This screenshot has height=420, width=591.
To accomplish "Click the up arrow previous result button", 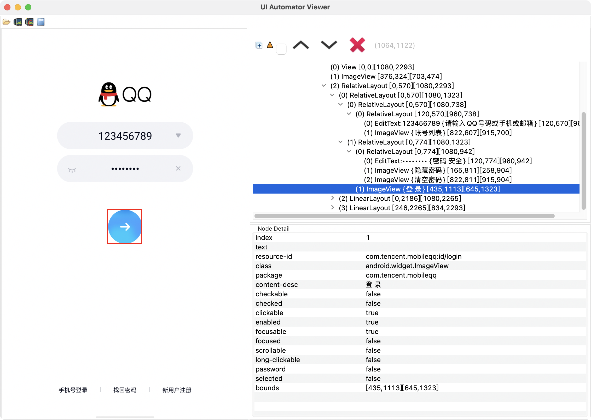I will (301, 45).
